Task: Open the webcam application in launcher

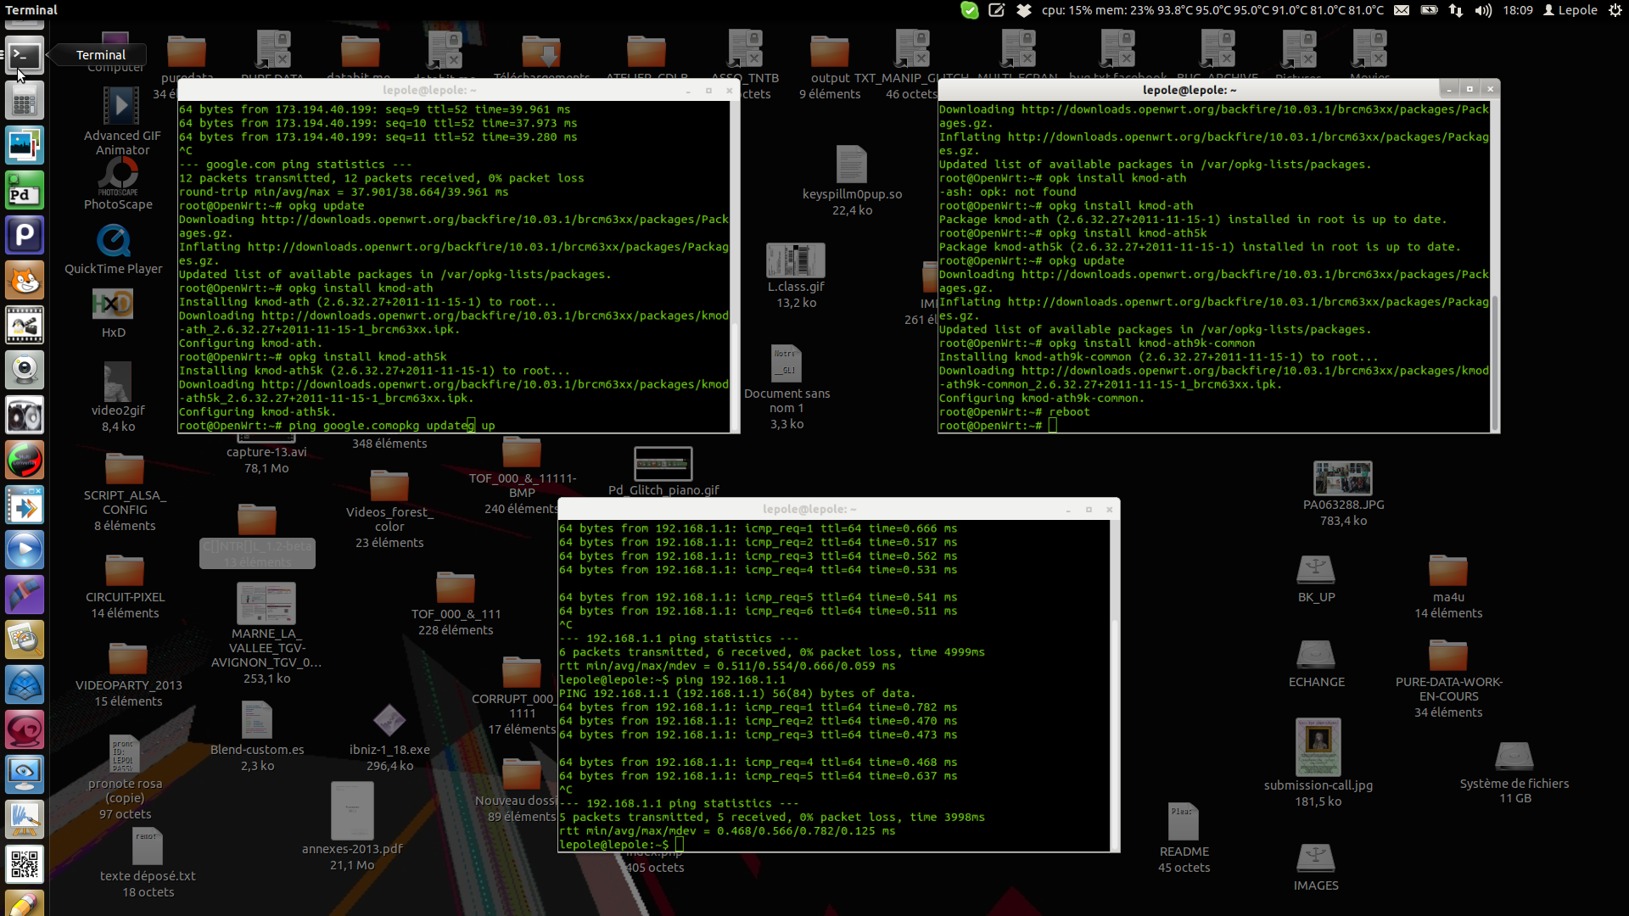Action: [25, 370]
